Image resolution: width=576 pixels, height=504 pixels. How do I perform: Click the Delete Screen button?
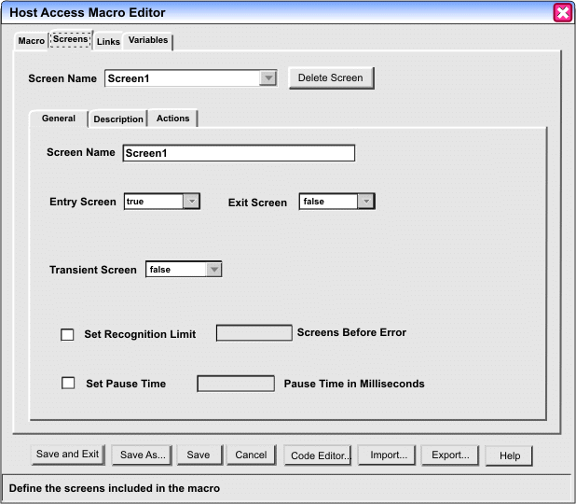pos(331,78)
